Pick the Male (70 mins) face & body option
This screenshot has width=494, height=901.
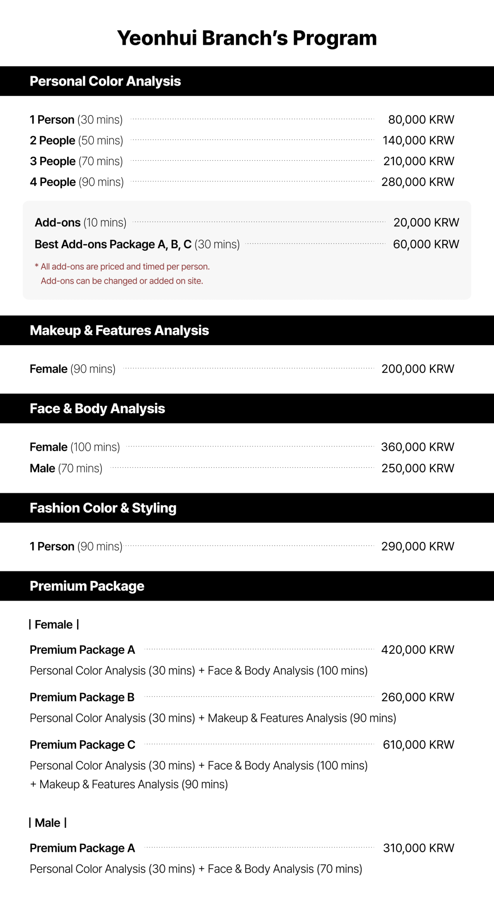click(66, 468)
